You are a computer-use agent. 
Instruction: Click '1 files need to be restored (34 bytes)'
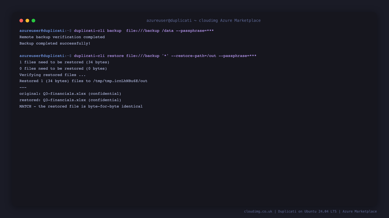click(64, 62)
